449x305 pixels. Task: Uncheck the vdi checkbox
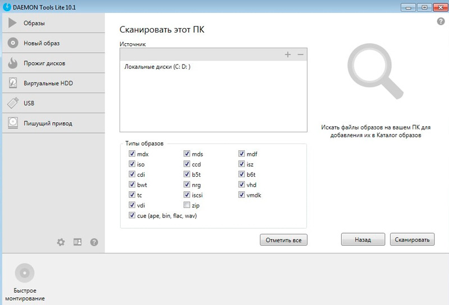pyautogui.click(x=132, y=205)
